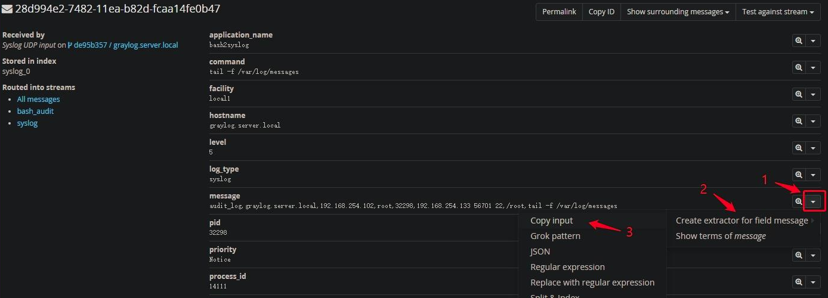This screenshot has width=828, height=298.
Task: Click the magnifier icon for level field
Action: pos(798,148)
